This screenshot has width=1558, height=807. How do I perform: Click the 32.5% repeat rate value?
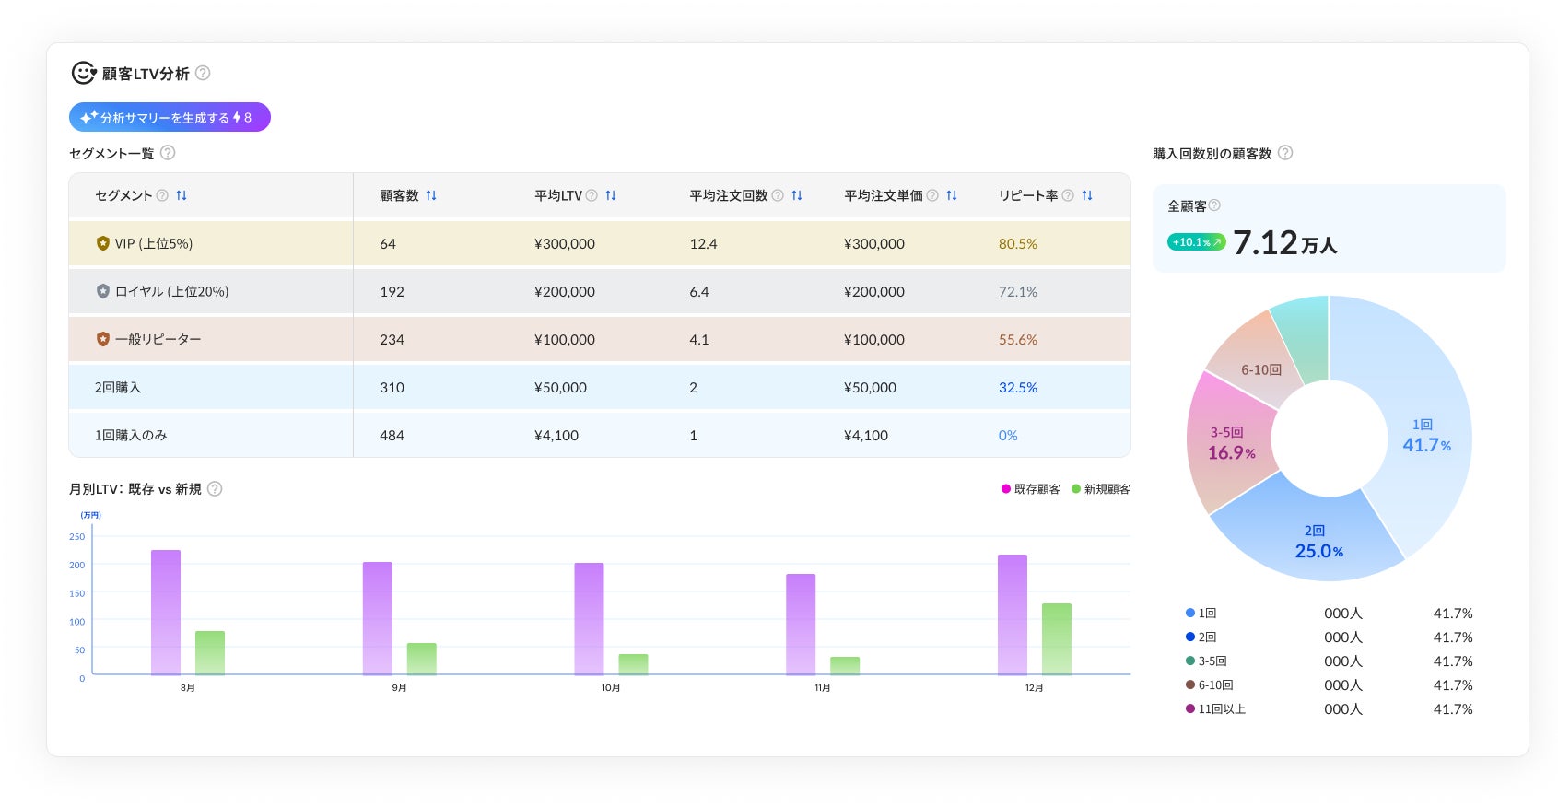(1018, 387)
